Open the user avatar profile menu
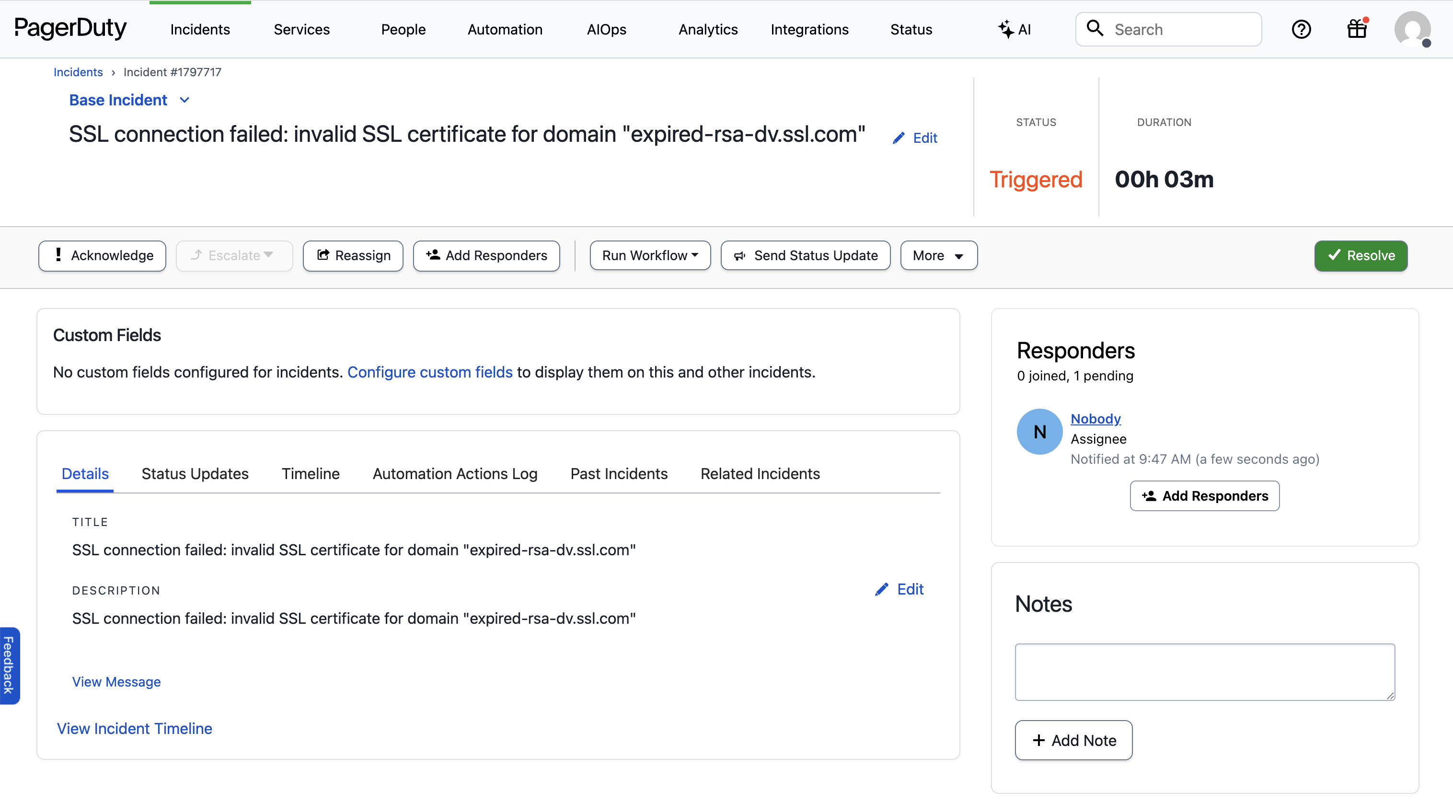This screenshot has width=1453, height=802. point(1412,29)
